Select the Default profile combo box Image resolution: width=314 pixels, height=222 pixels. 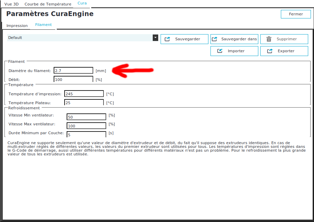82,38
